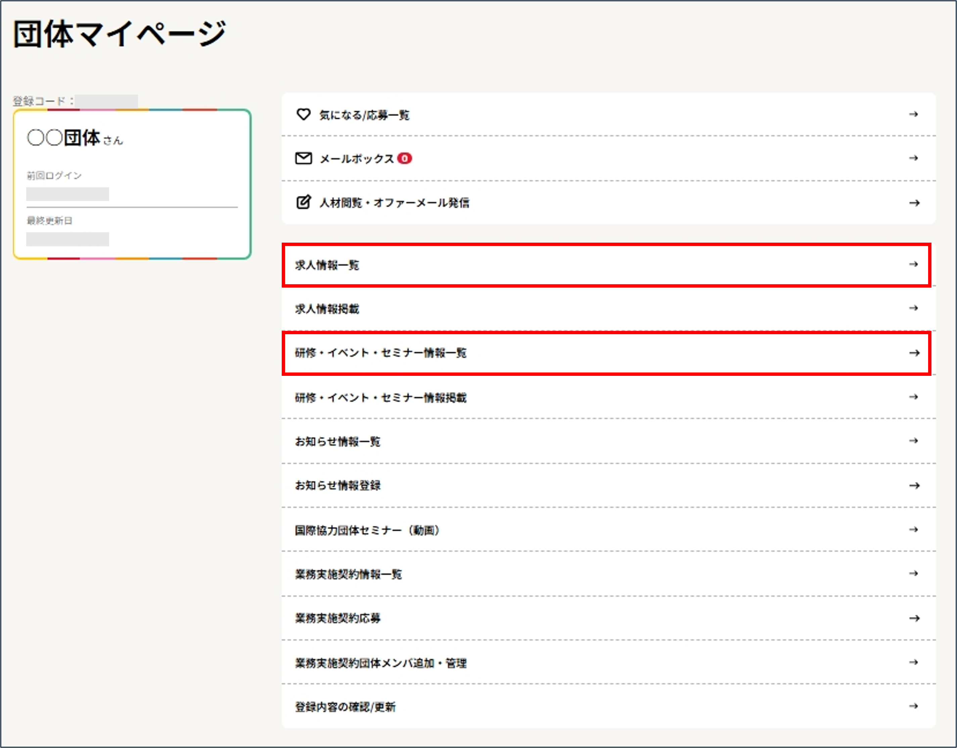Image resolution: width=957 pixels, height=748 pixels.
Task: Click the arrow on 登録内容の確認/更新 row
Action: pos(914,706)
